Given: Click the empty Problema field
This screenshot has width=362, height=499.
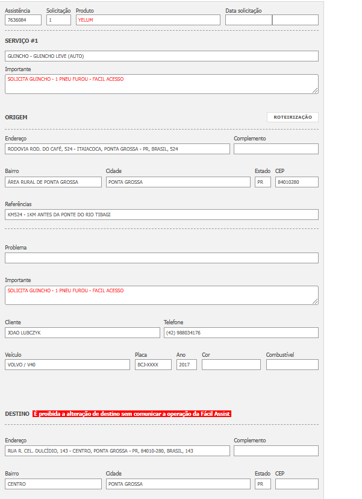Looking at the screenshot, I should [161, 258].
